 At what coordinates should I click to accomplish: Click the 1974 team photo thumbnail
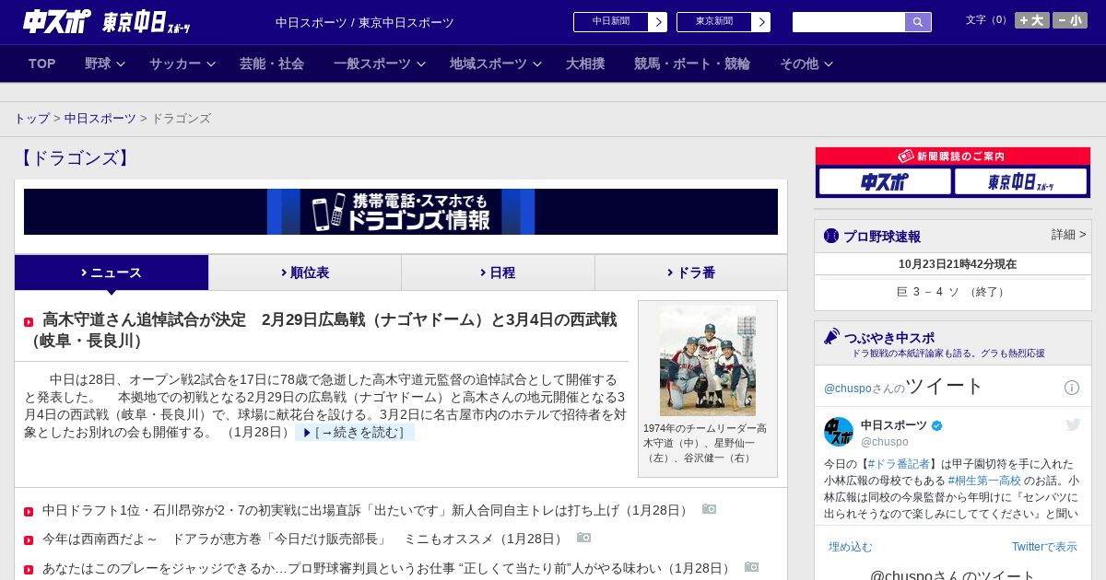[x=708, y=361]
